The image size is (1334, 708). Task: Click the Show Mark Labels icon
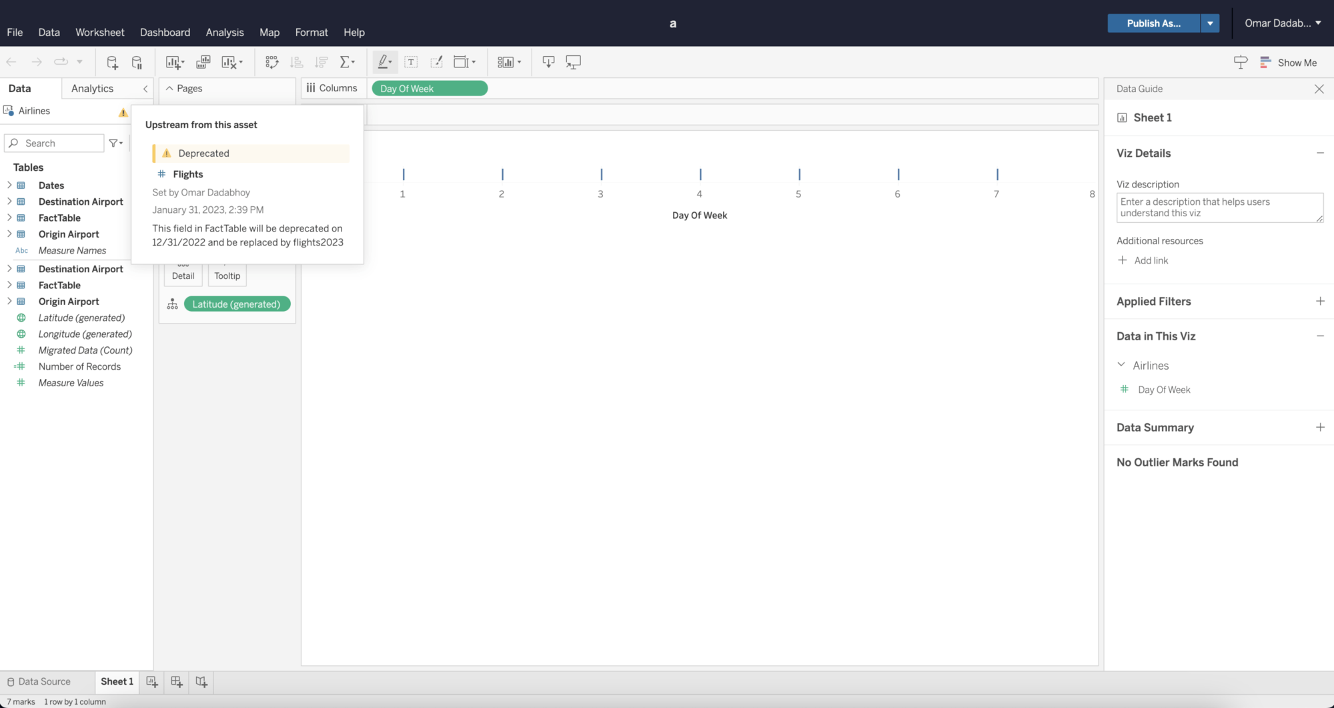coord(412,61)
